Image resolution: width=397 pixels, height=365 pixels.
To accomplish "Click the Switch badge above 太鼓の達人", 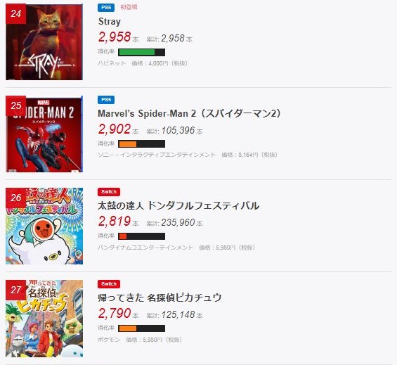I will coord(109,192).
